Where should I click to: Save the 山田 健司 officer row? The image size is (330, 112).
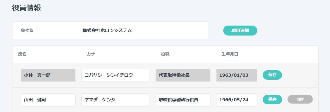click(x=272, y=100)
